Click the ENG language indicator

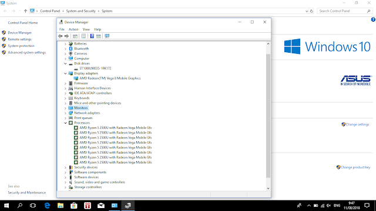[x=337, y=206]
